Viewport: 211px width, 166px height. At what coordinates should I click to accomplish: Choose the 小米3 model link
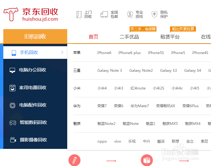(x=118, y=88)
